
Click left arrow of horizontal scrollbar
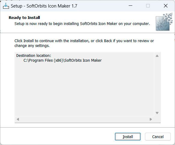tap(18, 119)
